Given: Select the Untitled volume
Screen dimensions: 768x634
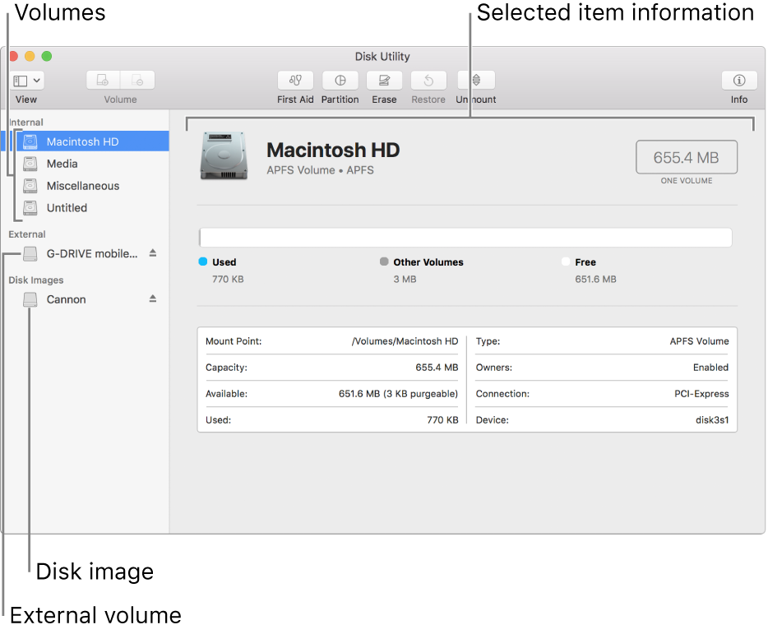Looking at the screenshot, I should pyautogui.click(x=67, y=207).
